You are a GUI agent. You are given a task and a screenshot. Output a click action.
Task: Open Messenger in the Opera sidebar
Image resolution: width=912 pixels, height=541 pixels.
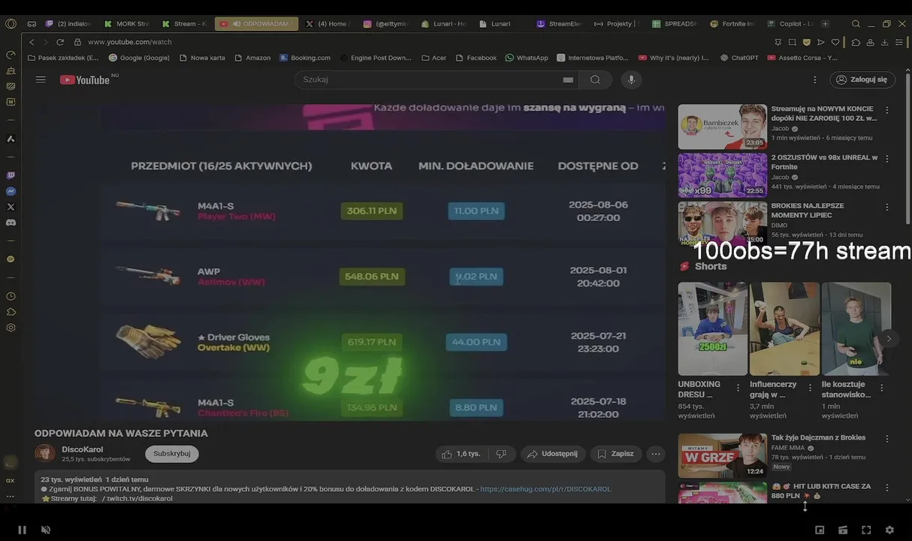(x=11, y=192)
